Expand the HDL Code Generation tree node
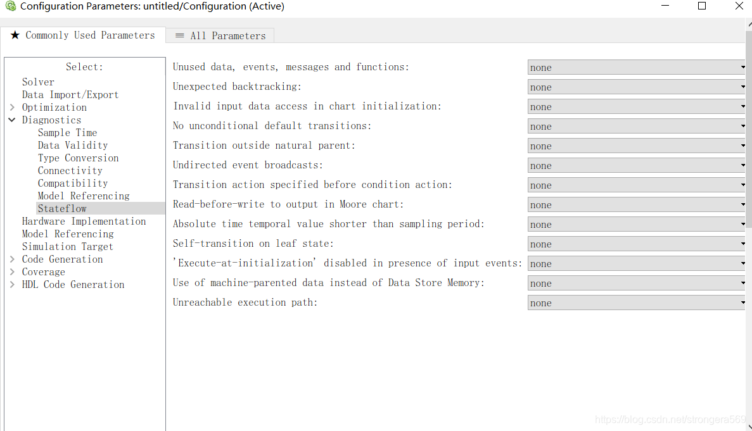 pyautogui.click(x=11, y=284)
